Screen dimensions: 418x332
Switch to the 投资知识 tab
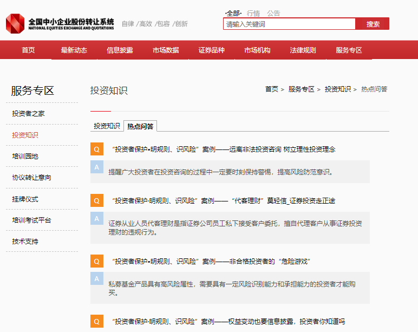[x=107, y=126]
